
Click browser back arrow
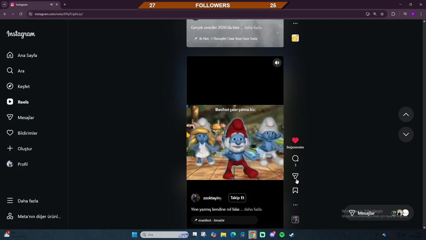click(x=5, y=14)
